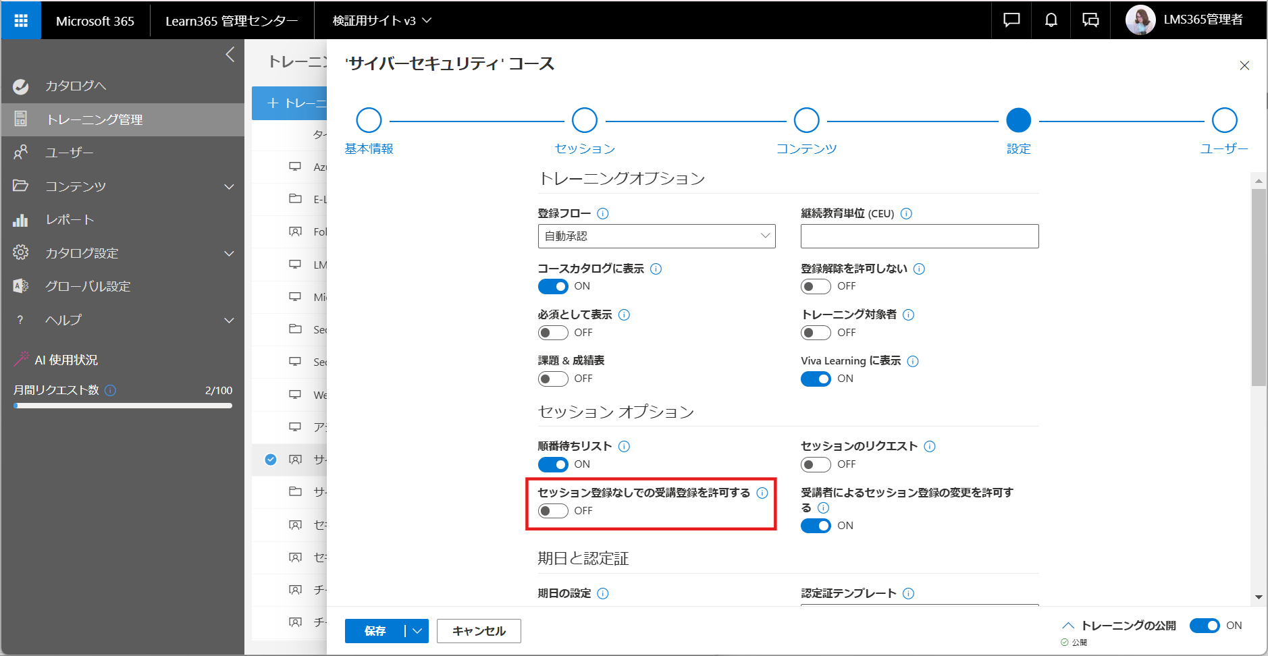Enable セッション登録なしでの受講登録を許可する toggle
The image size is (1268, 656).
coord(553,511)
